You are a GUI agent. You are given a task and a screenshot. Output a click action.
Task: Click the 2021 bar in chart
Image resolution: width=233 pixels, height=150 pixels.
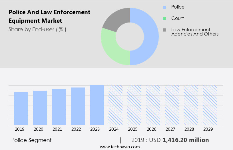point(59,107)
